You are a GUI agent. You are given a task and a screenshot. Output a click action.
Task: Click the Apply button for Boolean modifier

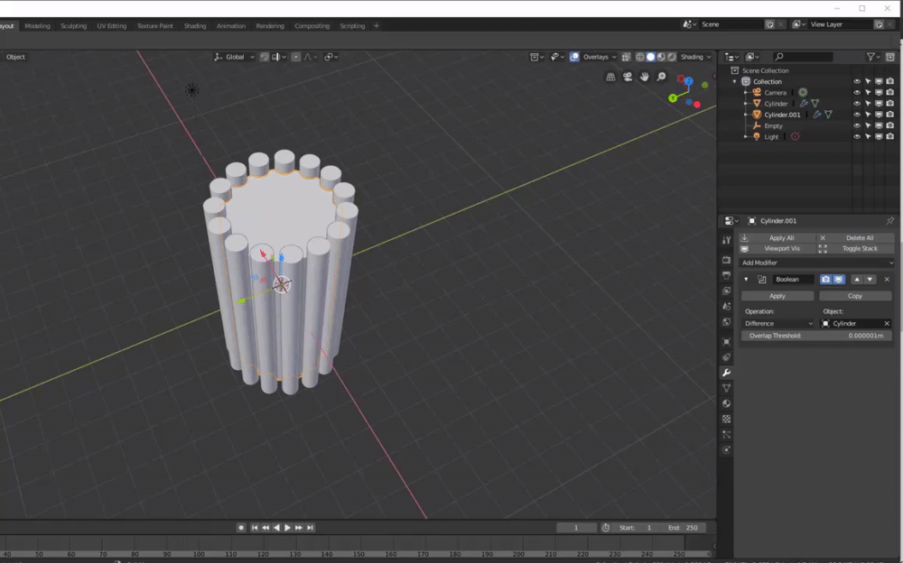(777, 296)
